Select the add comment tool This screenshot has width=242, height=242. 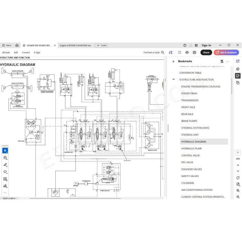(x=5, y=158)
